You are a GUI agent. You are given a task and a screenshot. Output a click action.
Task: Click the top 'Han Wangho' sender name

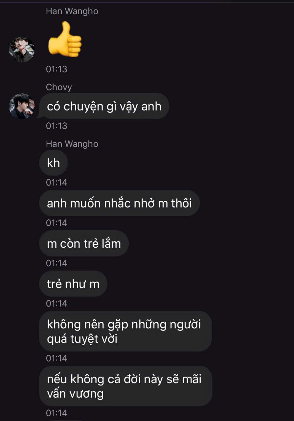coord(72,11)
